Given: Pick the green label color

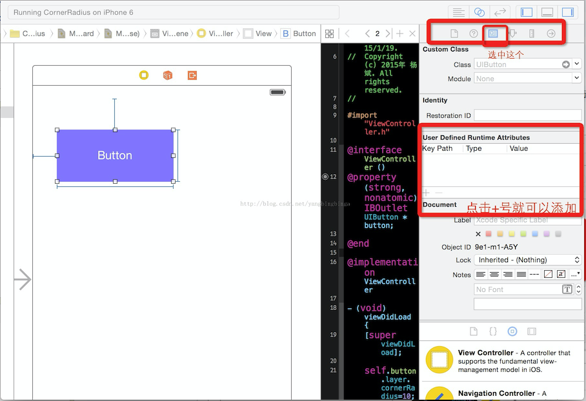Looking at the screenshot, I should tap(523, 234).
